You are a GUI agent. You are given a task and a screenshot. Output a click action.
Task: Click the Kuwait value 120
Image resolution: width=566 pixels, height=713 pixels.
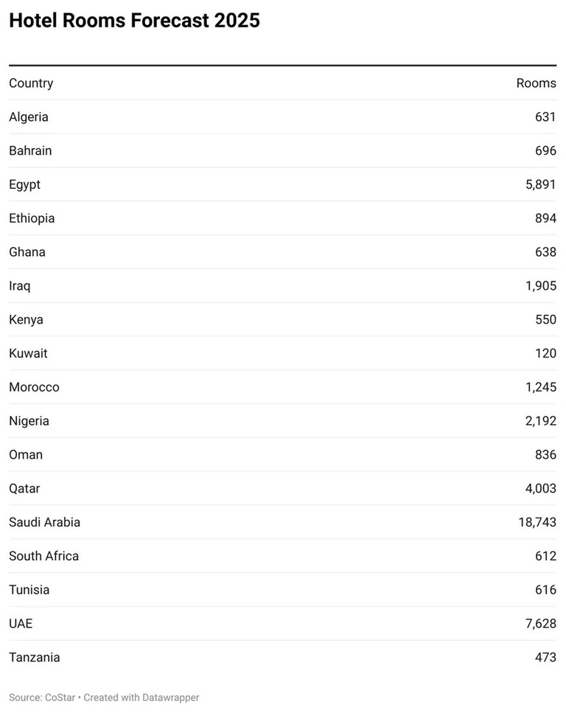545,353
